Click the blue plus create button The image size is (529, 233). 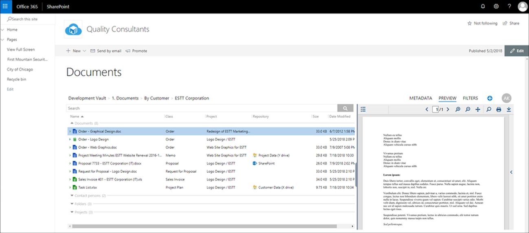point(490,98)
